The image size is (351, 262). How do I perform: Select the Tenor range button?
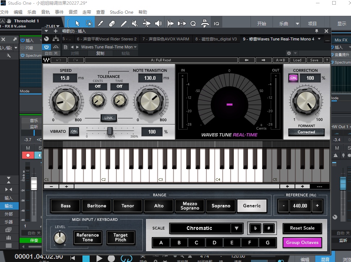click(x=128, y=206)
